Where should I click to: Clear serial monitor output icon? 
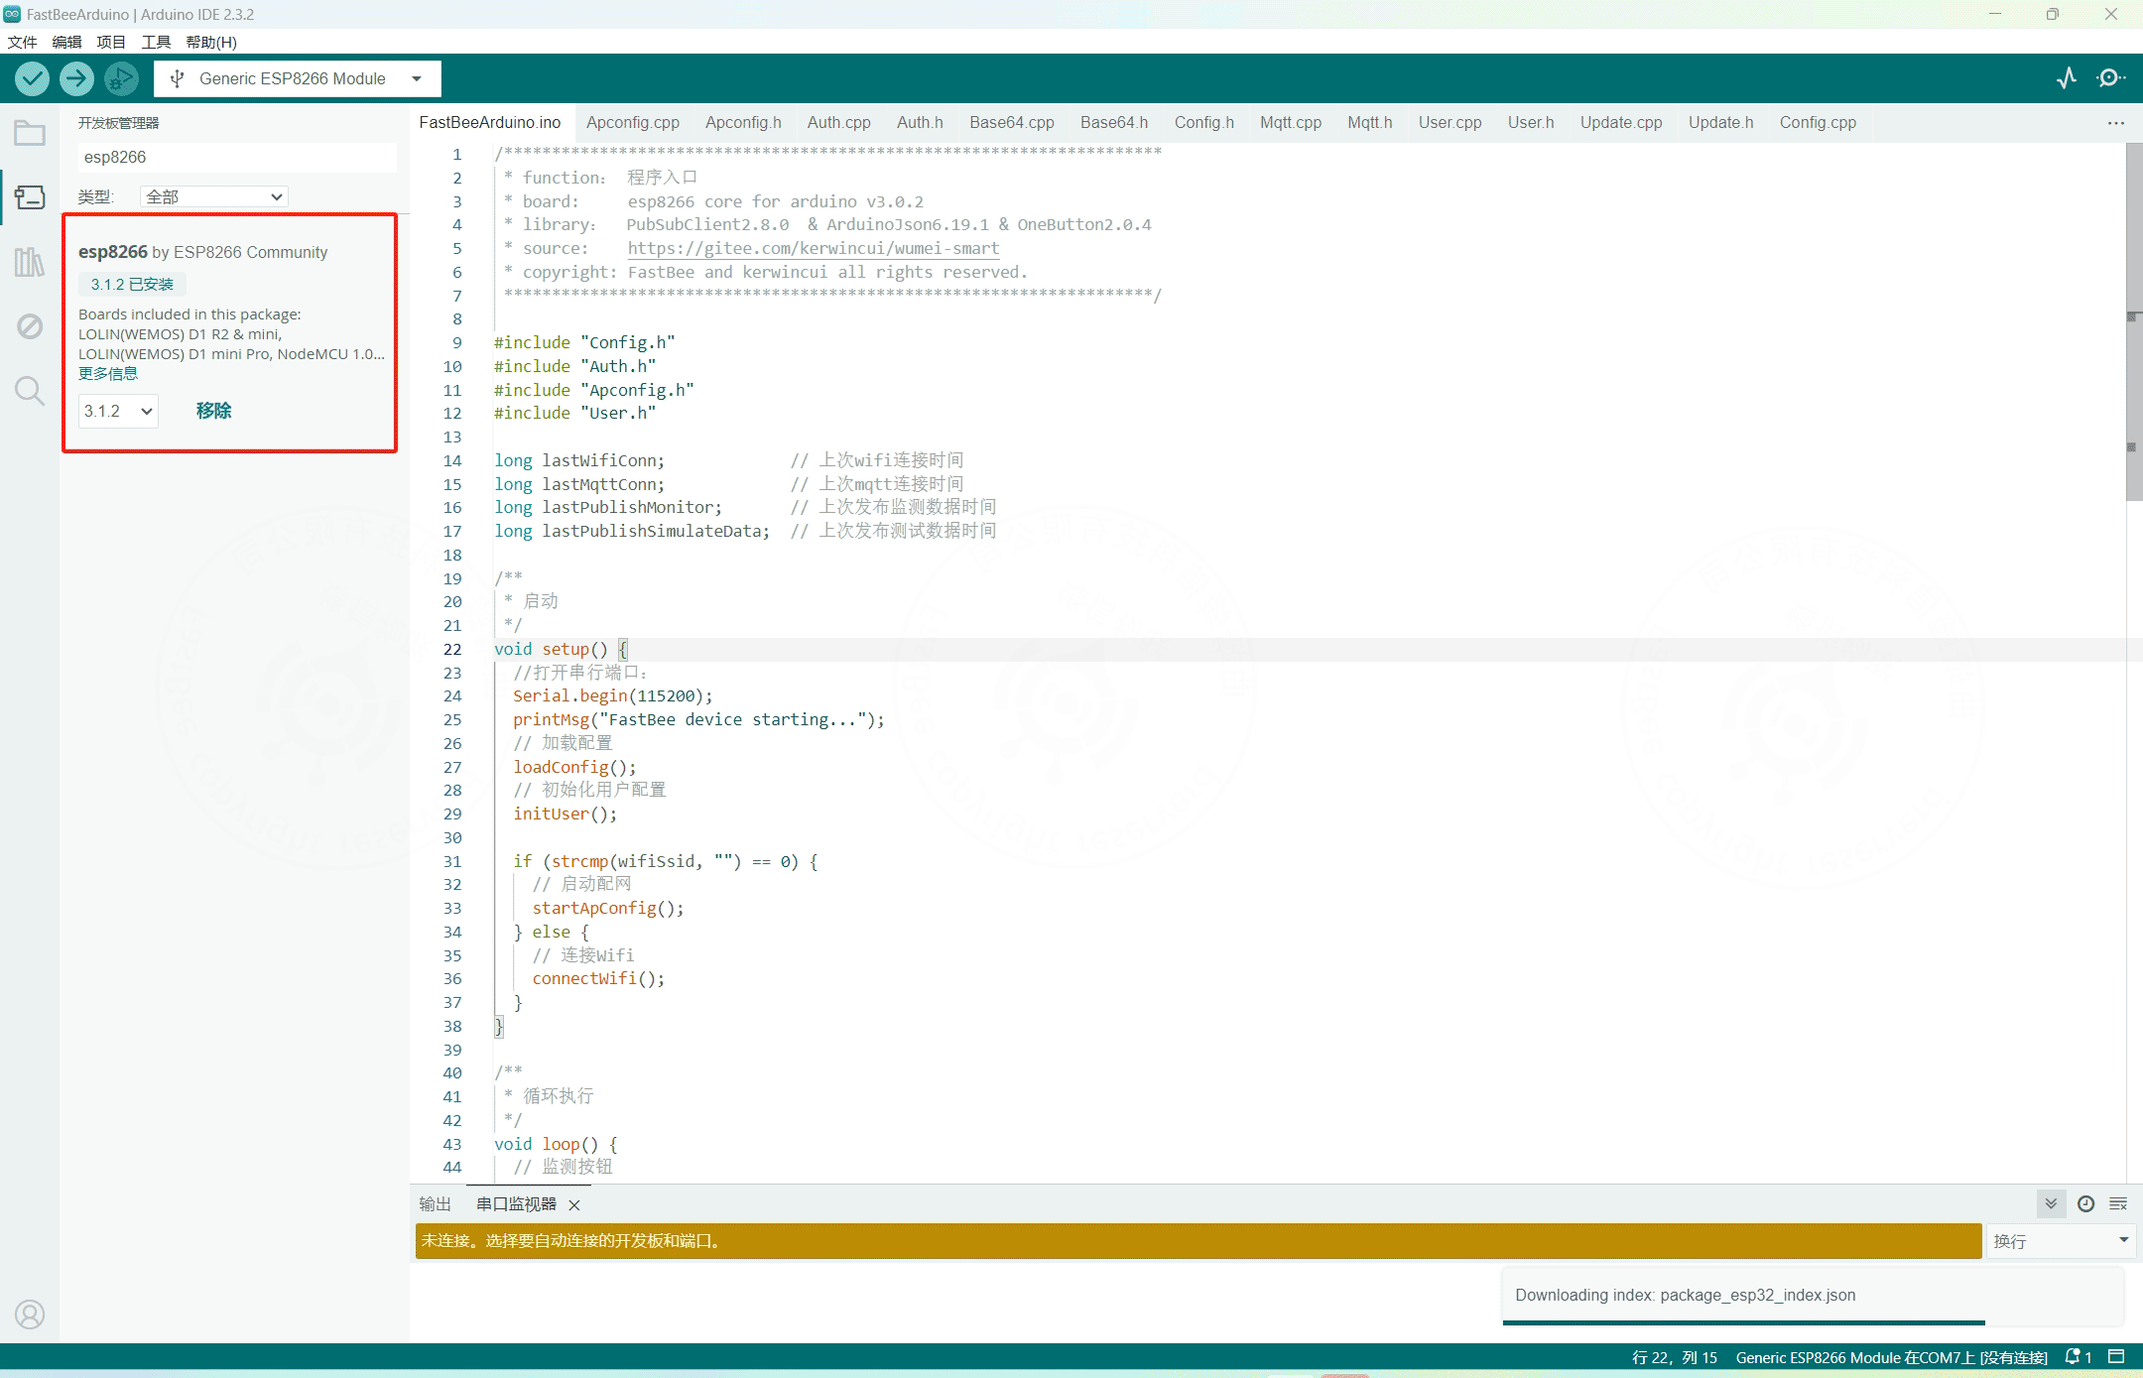click(x=2117, y=1203)
